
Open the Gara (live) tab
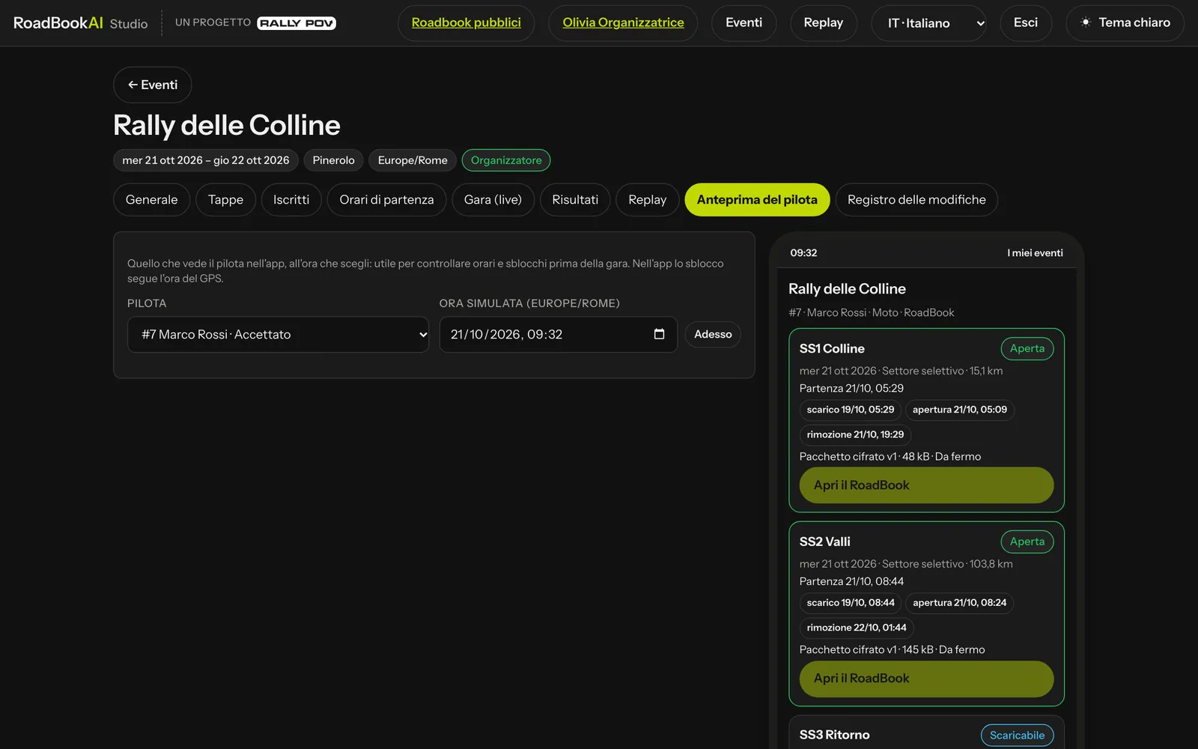coord(493,200)
